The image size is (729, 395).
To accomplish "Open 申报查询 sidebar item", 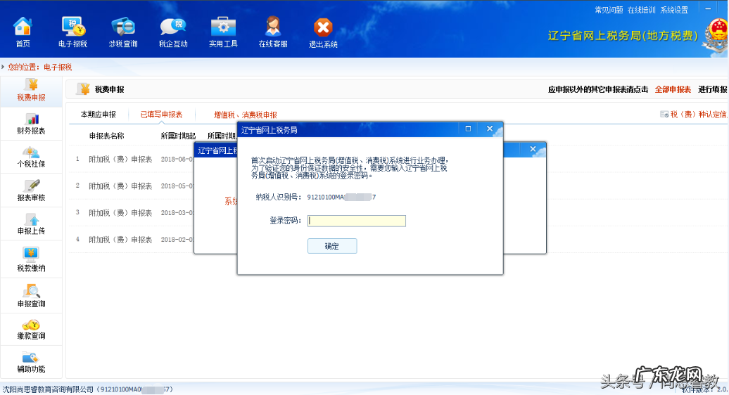I will coord(31,296).
